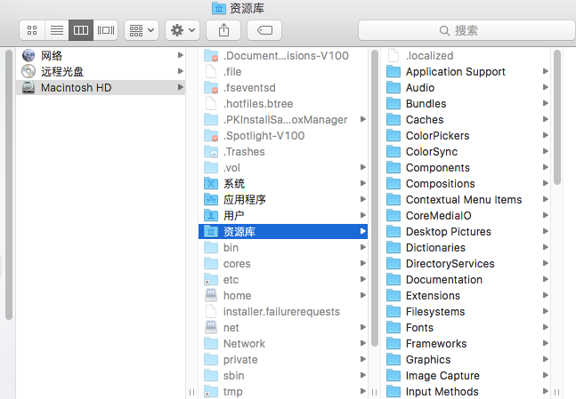The image size is (576, 399).
Task: Select column view mode button
Action: [x=81, y=30]
